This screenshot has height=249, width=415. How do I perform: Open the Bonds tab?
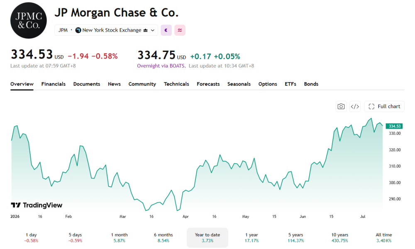(x=311, y=84)
